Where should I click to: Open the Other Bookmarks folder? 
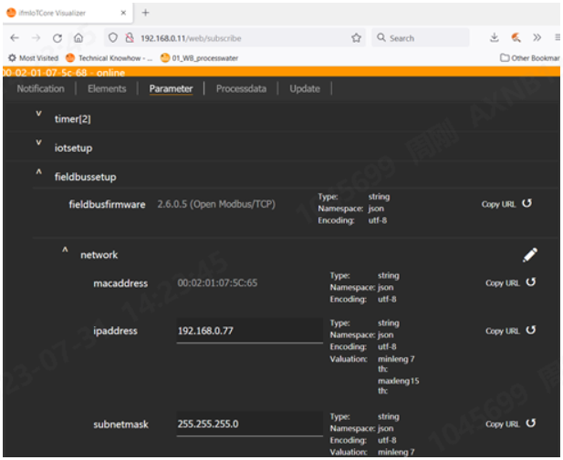pos(530,58)
